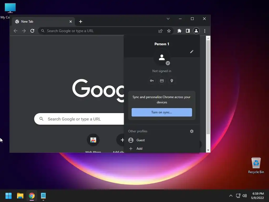Open Notepad icon in the taskbar

[x=43, y=196]
